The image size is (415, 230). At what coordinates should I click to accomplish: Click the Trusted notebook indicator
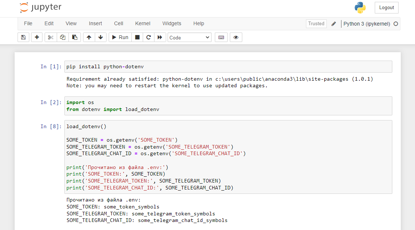tap(316, 23)
